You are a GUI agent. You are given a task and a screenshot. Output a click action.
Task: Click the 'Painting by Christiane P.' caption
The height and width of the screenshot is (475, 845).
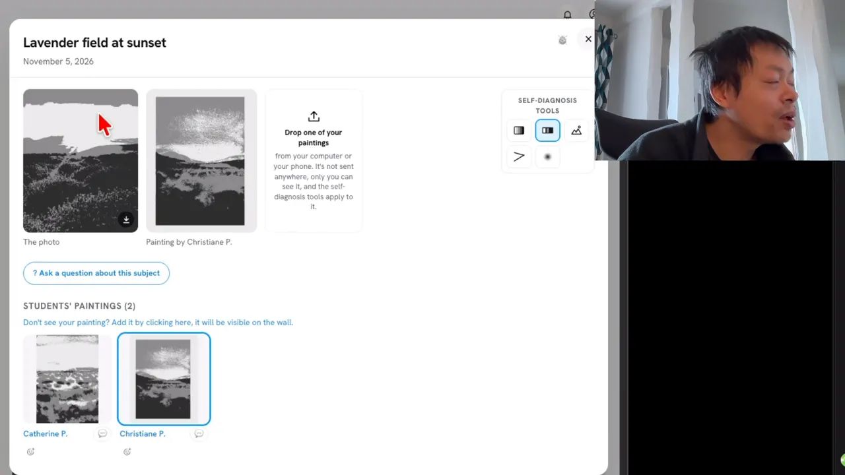[189, 242]
